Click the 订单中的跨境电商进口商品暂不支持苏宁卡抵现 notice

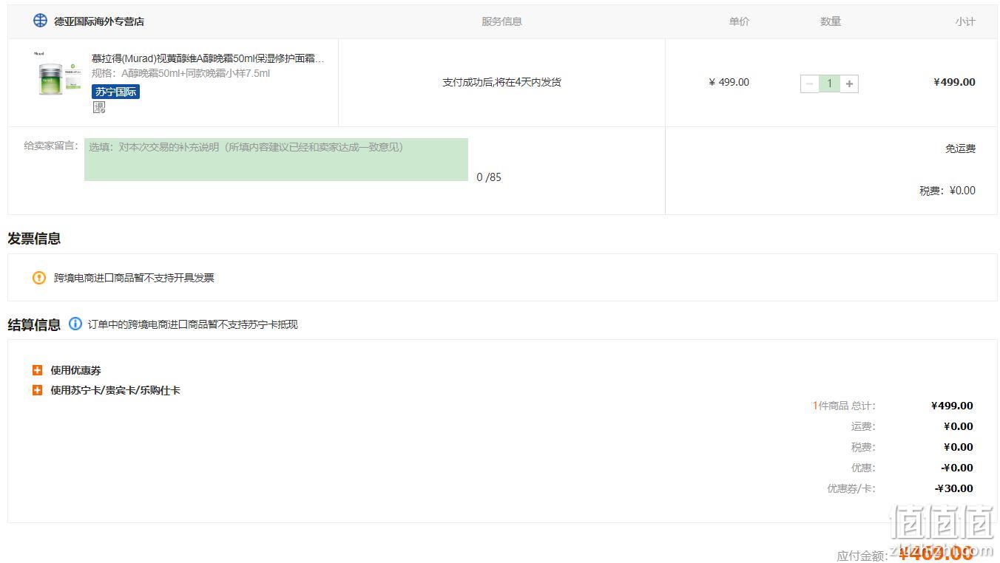coord(193,324)
